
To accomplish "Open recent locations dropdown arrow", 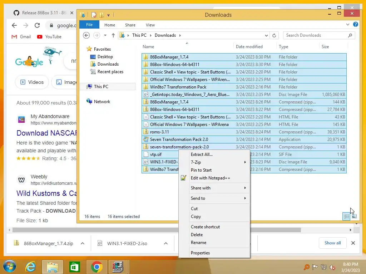I will pos(105,35).
